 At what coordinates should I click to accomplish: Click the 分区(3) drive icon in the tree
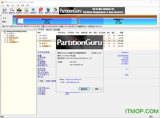7,40
